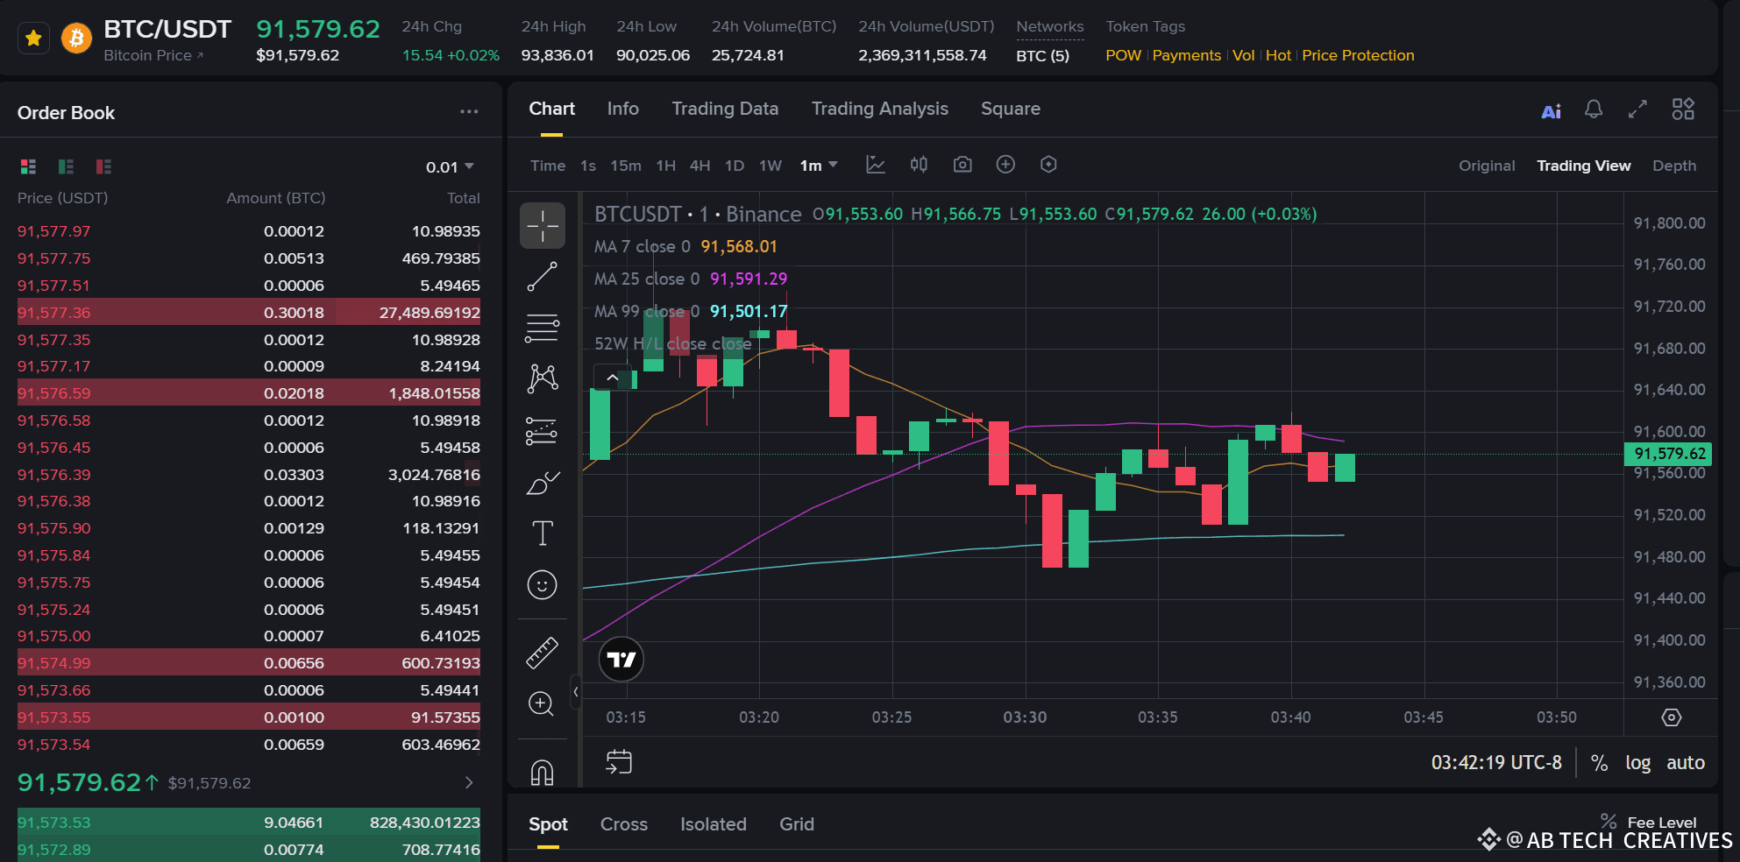Click the add circle plus icon

pyautogui.click(x=1005, y=165)
